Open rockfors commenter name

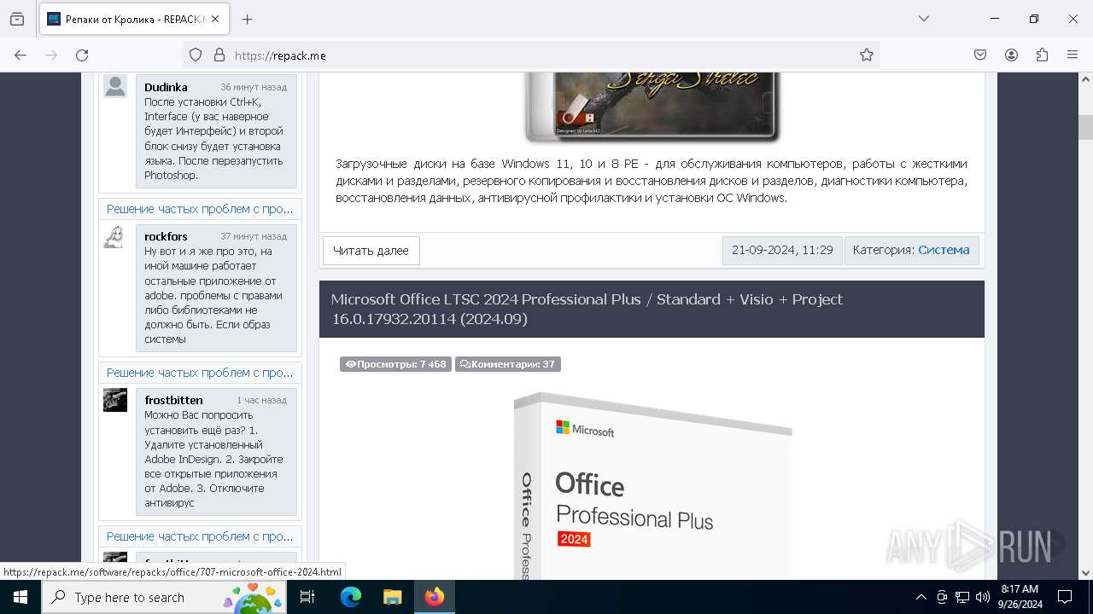(166, 236)
